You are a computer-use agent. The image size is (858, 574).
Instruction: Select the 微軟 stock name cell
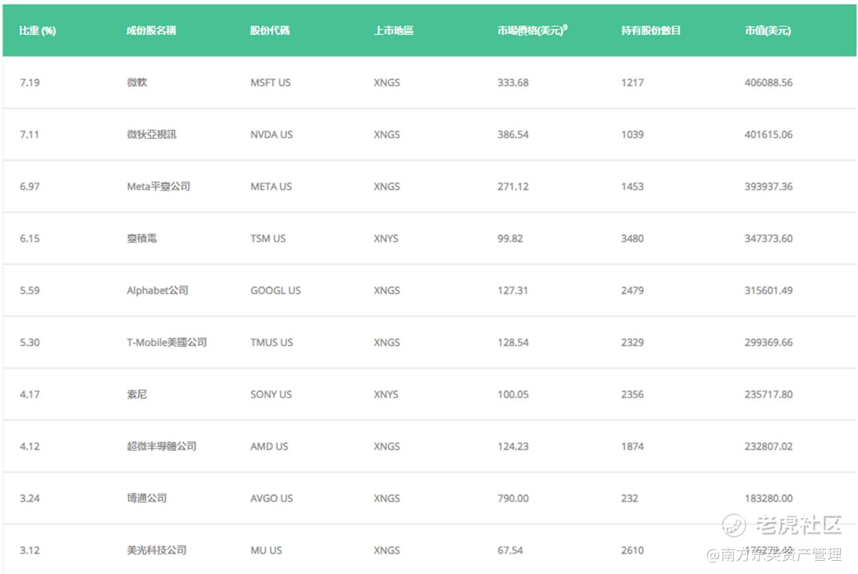137,83
